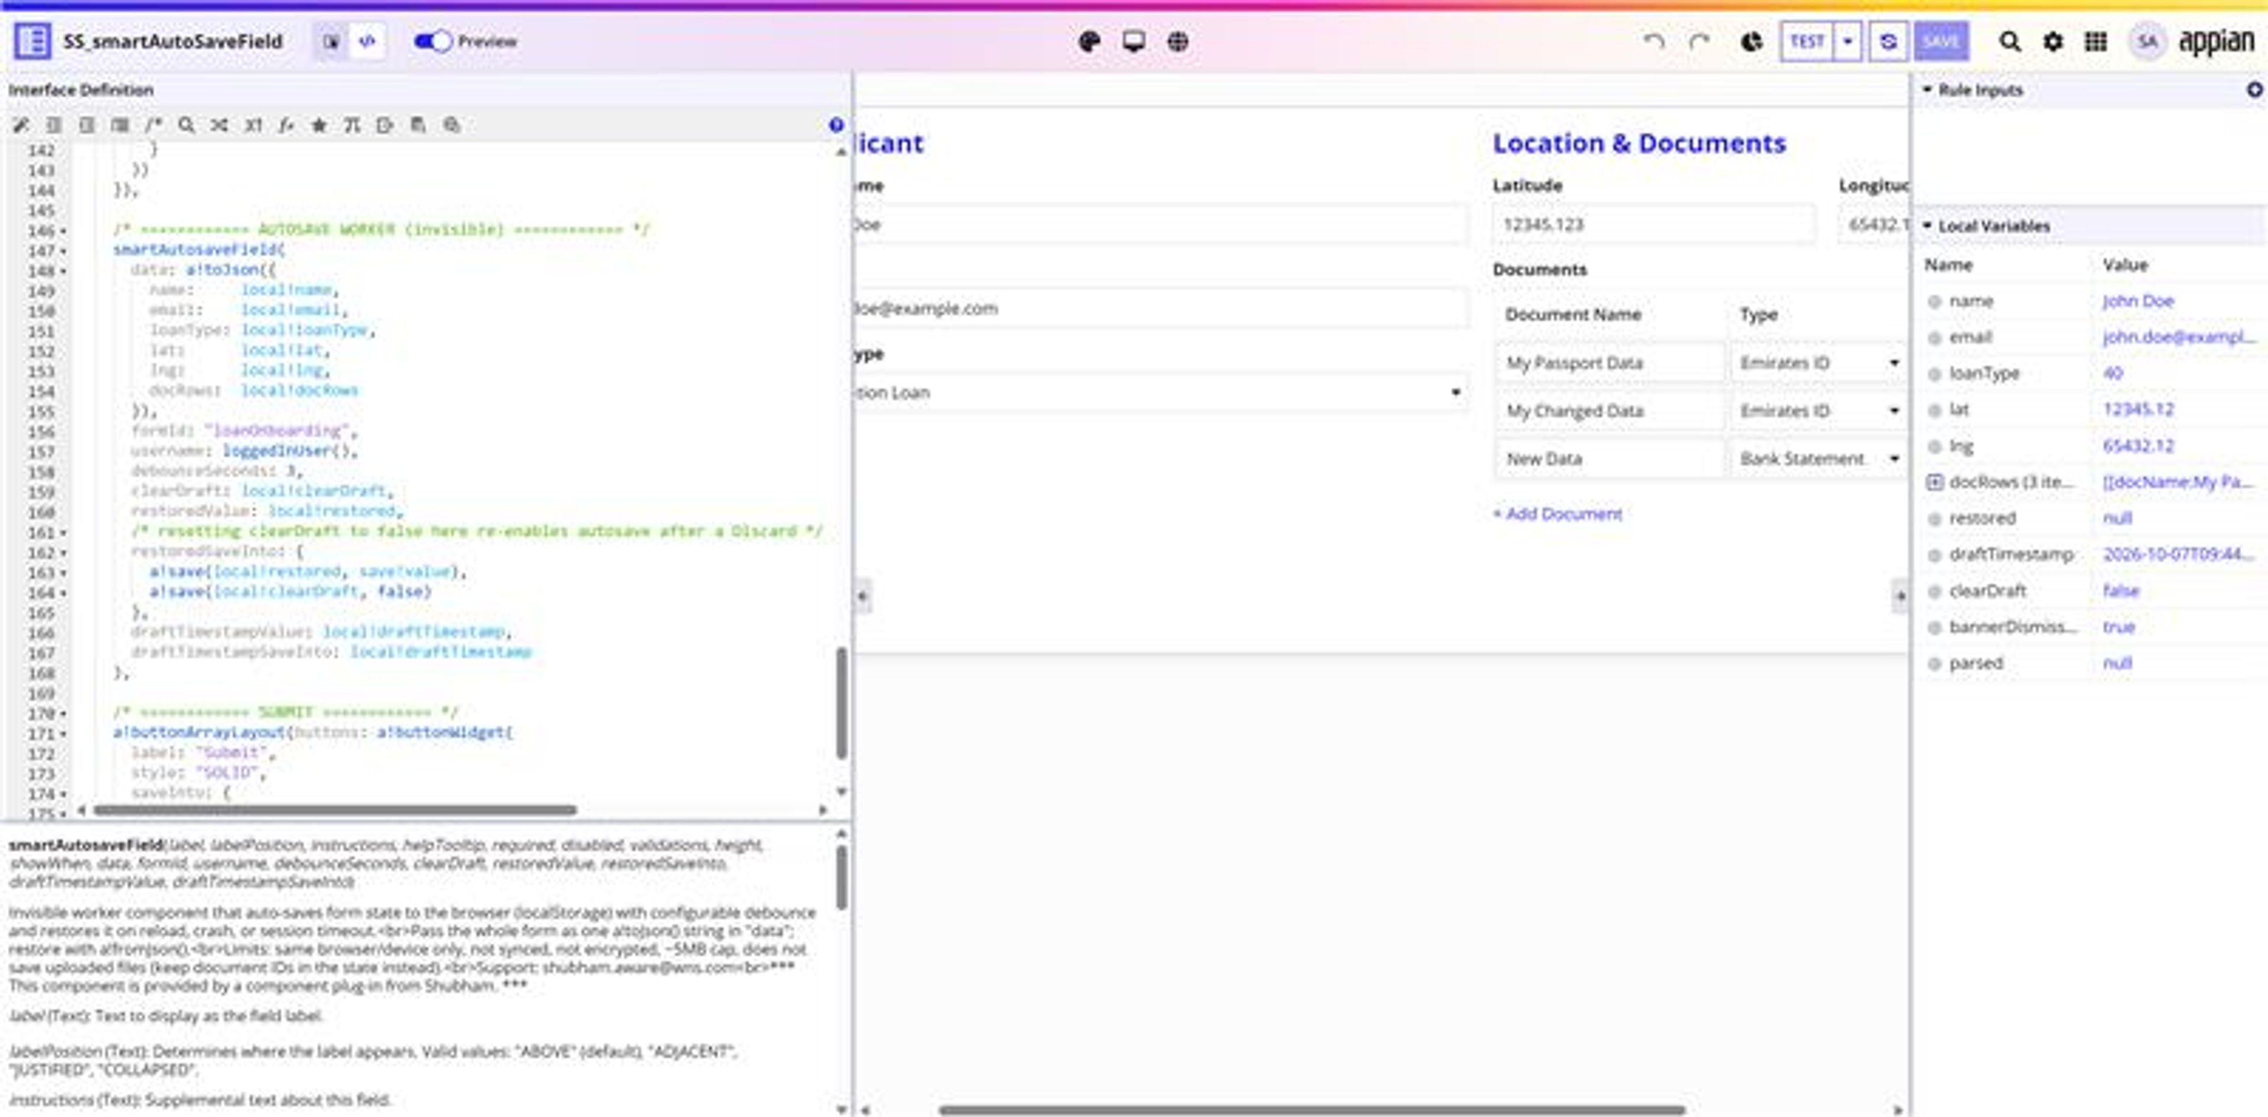Screen dimensions: 2268x1117
Task: Open the search magnifier in header
Action: tap(2009, 41)
